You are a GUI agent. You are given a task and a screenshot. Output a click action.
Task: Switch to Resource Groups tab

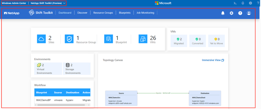103,13
